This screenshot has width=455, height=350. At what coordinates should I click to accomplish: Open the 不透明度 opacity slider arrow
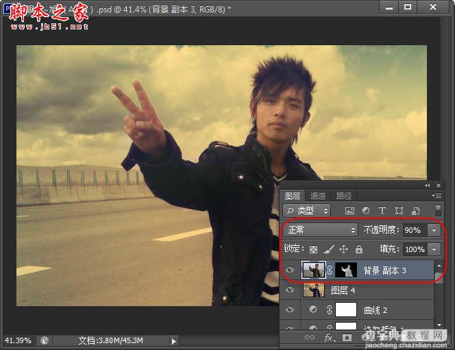(x=434, y=230)
